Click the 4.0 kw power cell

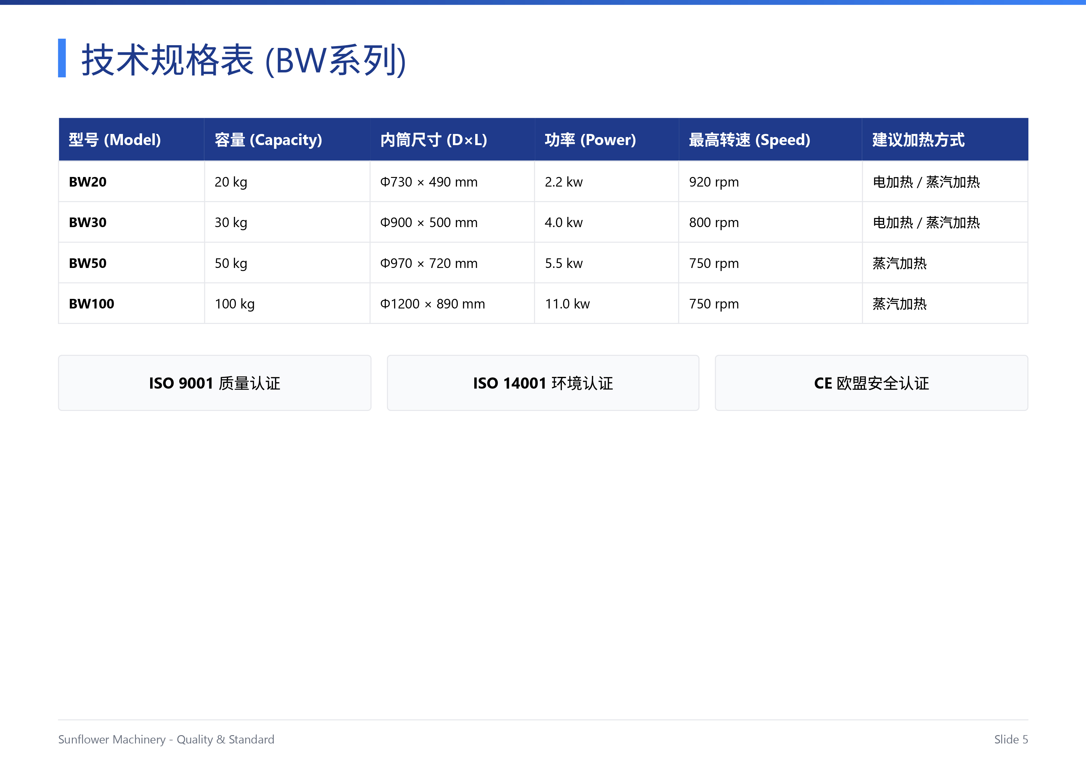606,222
